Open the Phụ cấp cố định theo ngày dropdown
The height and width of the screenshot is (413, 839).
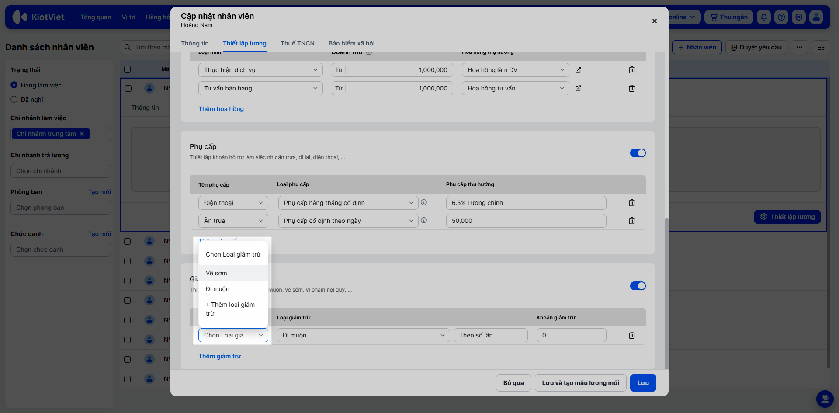pyautogui.click(x=348, y=221)
